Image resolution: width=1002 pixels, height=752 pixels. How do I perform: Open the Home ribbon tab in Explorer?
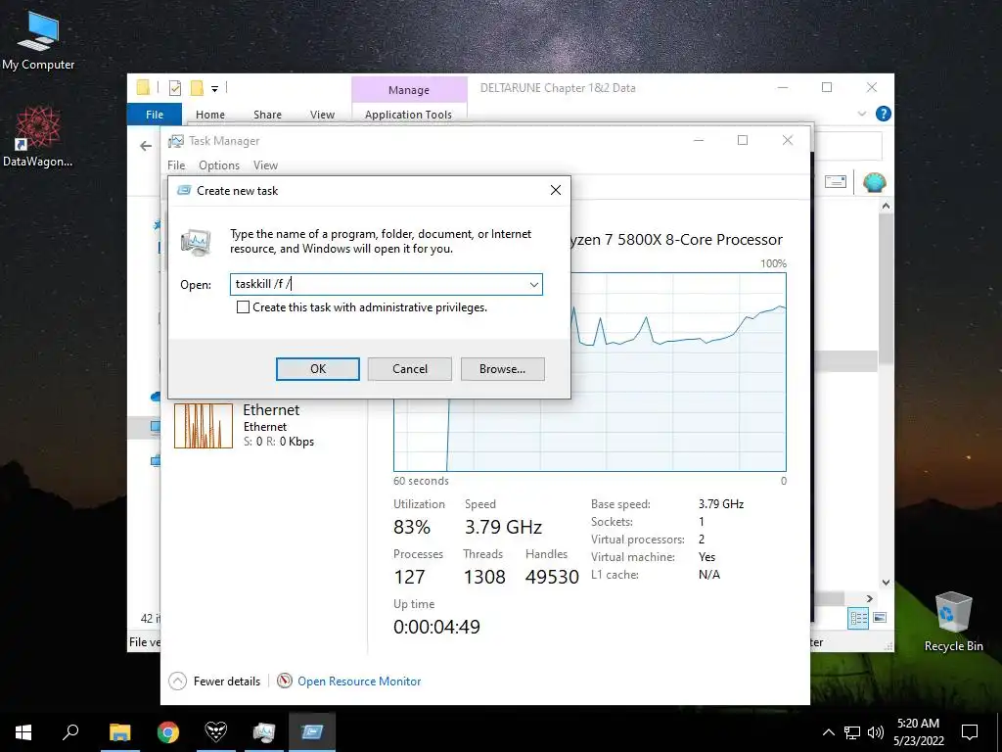[210, 115]
